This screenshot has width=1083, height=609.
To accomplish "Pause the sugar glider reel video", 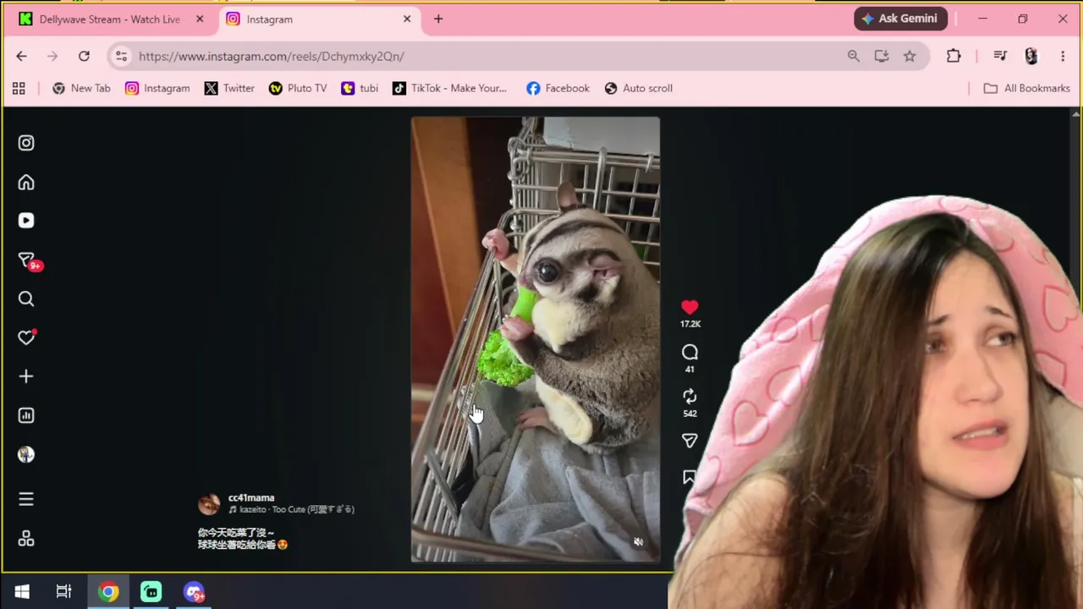I will tap(536, 339).
